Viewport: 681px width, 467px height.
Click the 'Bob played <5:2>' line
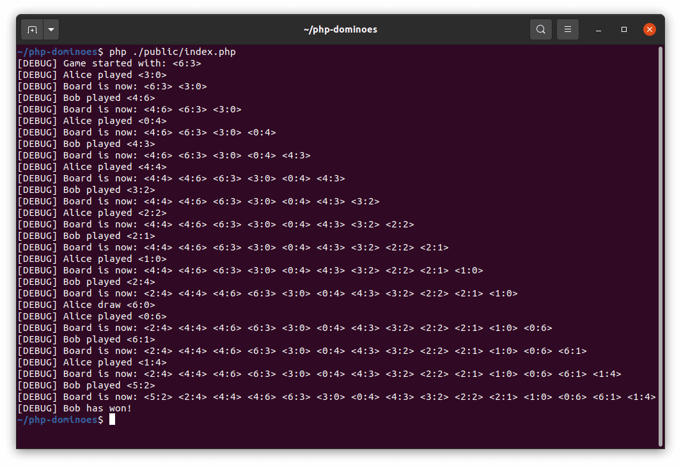tap(86, 385)
